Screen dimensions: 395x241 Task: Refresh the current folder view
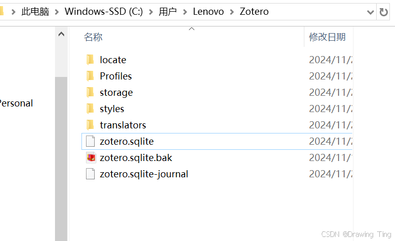point(383,12)
